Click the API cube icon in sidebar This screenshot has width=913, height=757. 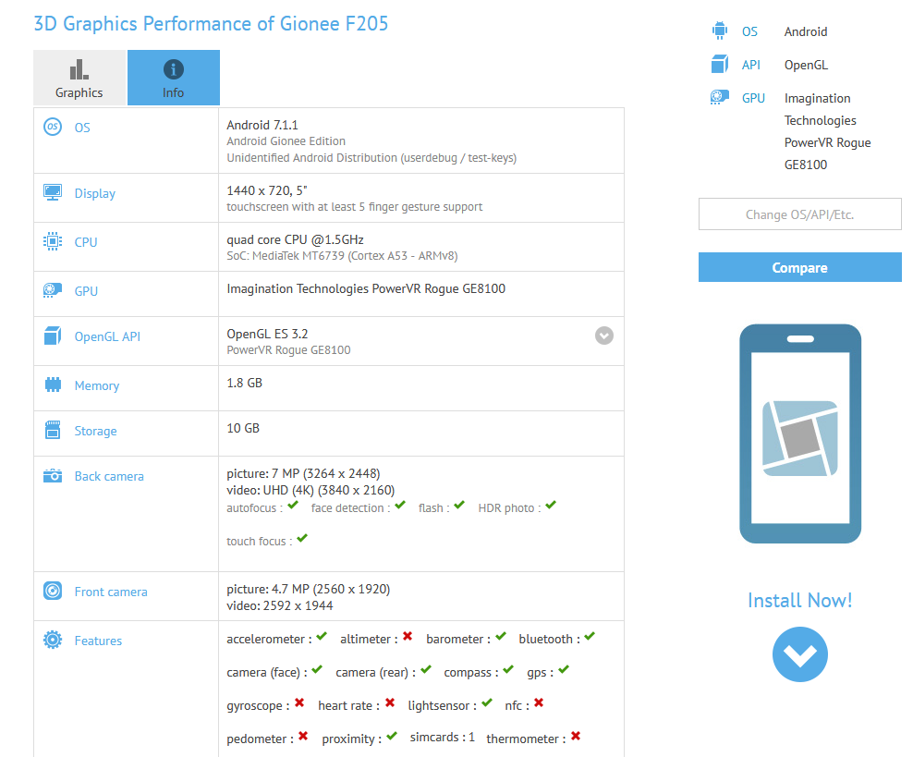[720, 64]
